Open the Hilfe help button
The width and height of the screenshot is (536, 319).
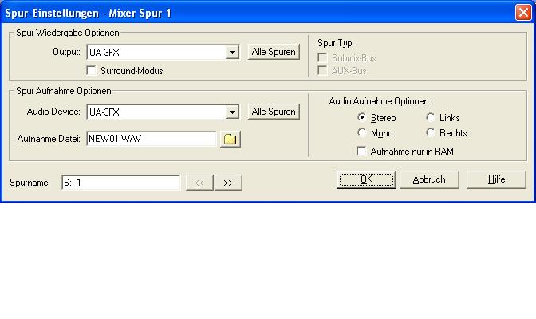coord(496,179)
